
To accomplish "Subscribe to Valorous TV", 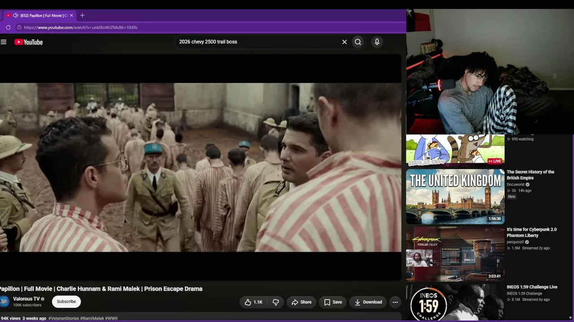I will tap(66, 301).
